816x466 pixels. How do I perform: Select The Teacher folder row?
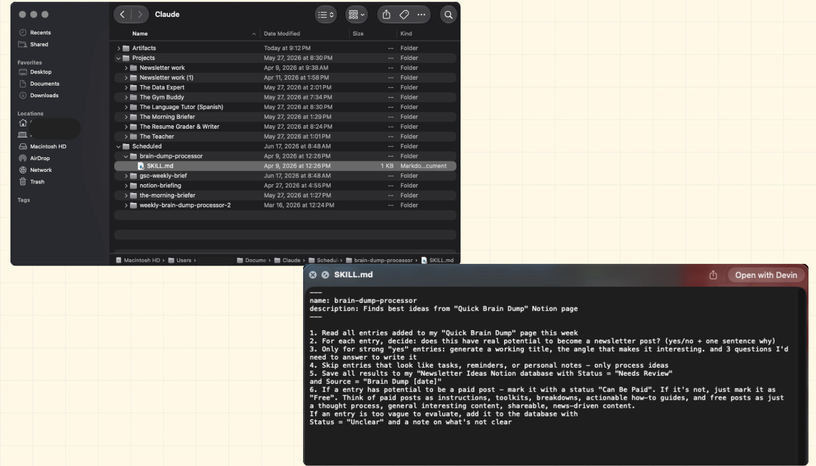(x=285, y=136)
